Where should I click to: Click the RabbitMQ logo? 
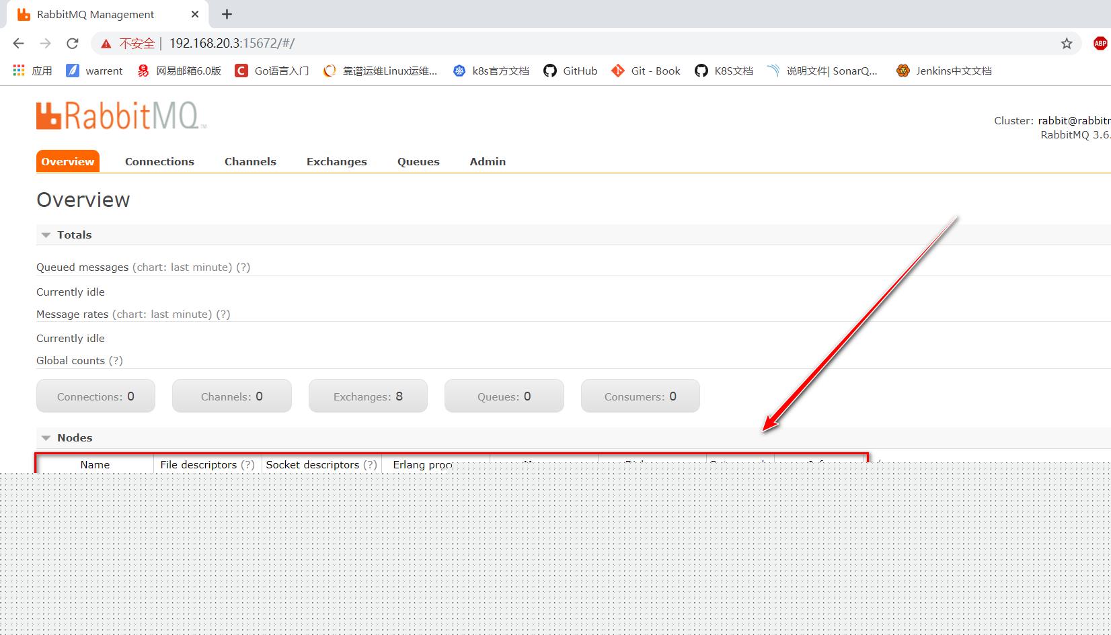click(x=121, y=116)
